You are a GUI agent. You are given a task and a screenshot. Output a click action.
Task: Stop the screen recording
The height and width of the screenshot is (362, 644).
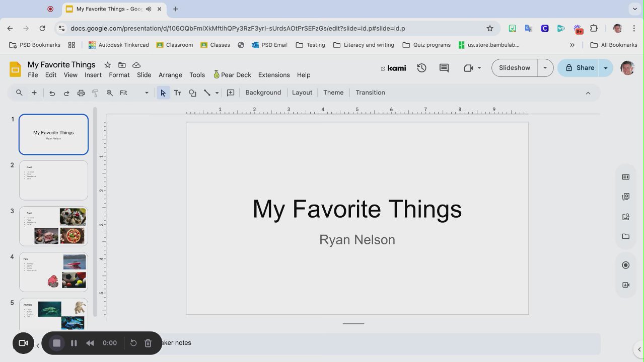pyautogui.click(x=57, y=343)
